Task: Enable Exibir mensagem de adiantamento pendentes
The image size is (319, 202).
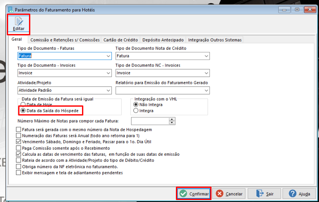Action: [18, 173]
